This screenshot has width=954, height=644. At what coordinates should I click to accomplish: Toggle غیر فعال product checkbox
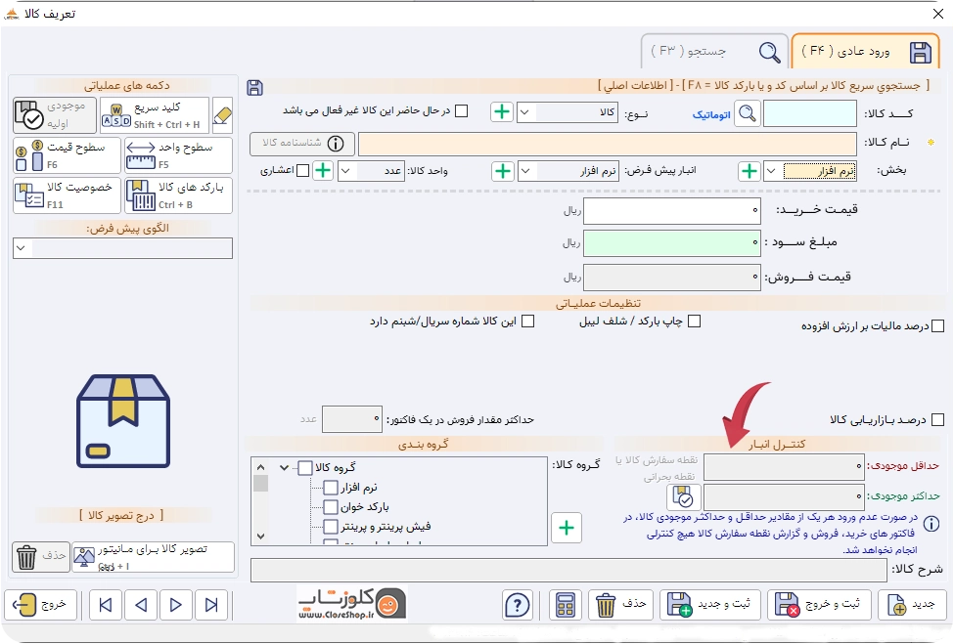[462, 111]
